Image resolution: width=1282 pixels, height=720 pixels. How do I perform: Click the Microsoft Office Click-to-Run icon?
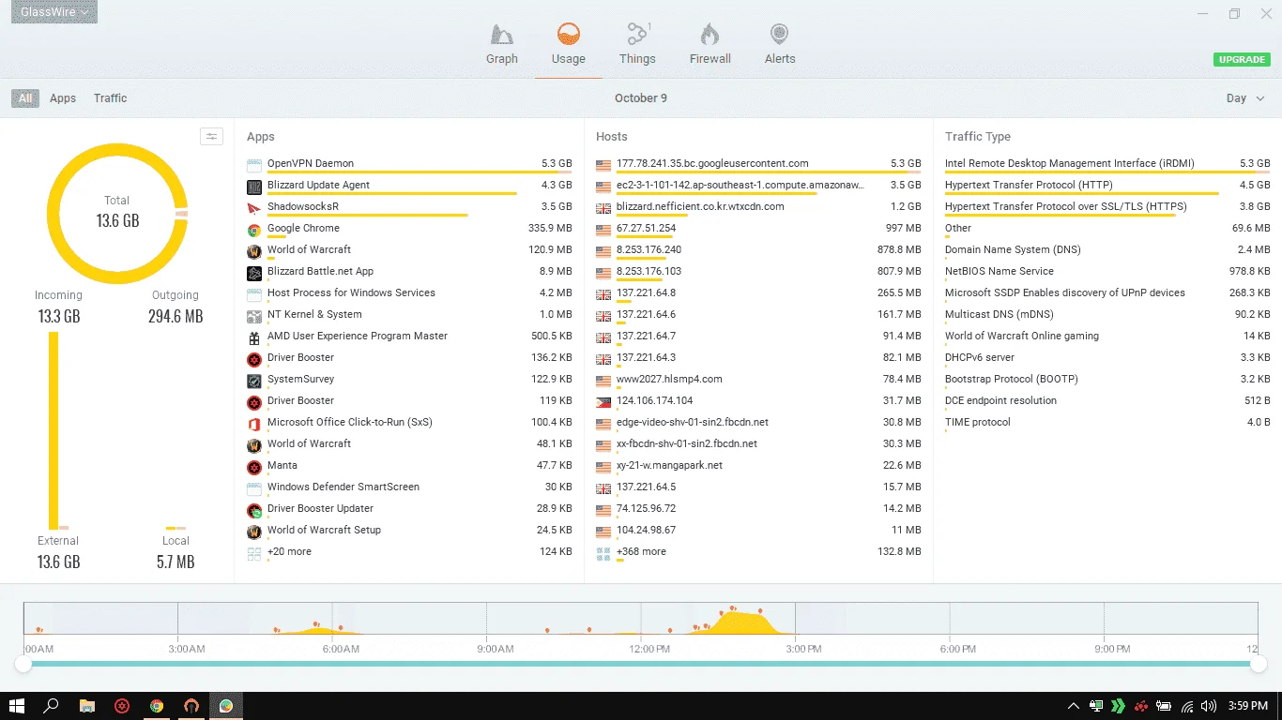pyautogui.click(x=253, y=423)
